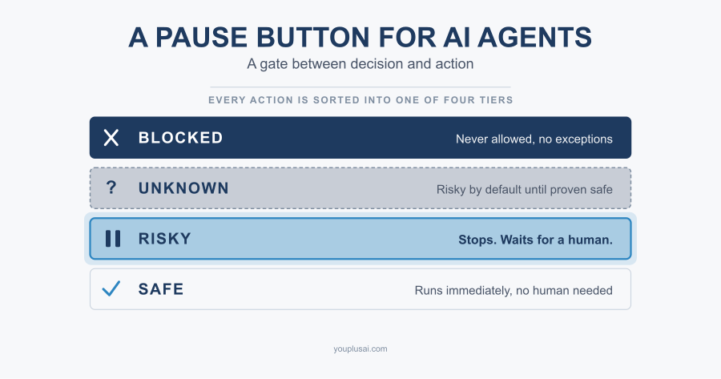Click 'Risky by default until proven safe' text

(x=524, y=189)
